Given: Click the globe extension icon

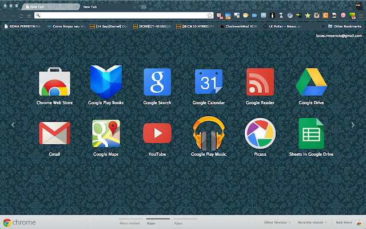Looking at the screenshot, I should (x=290, y=15).
